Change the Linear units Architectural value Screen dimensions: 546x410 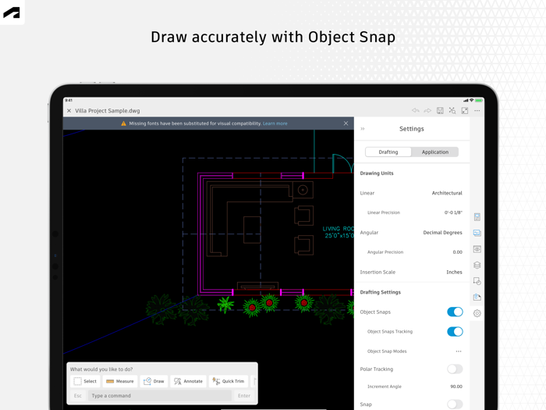click(x=447, y=193)
